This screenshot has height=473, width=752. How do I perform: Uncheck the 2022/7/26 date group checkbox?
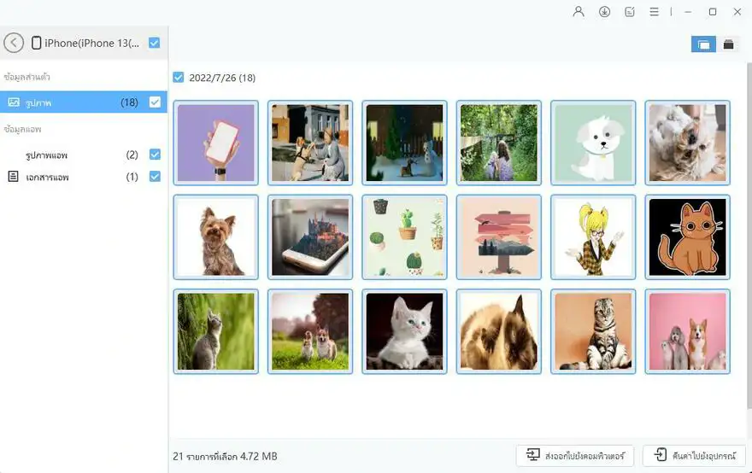tap(179, 77)
